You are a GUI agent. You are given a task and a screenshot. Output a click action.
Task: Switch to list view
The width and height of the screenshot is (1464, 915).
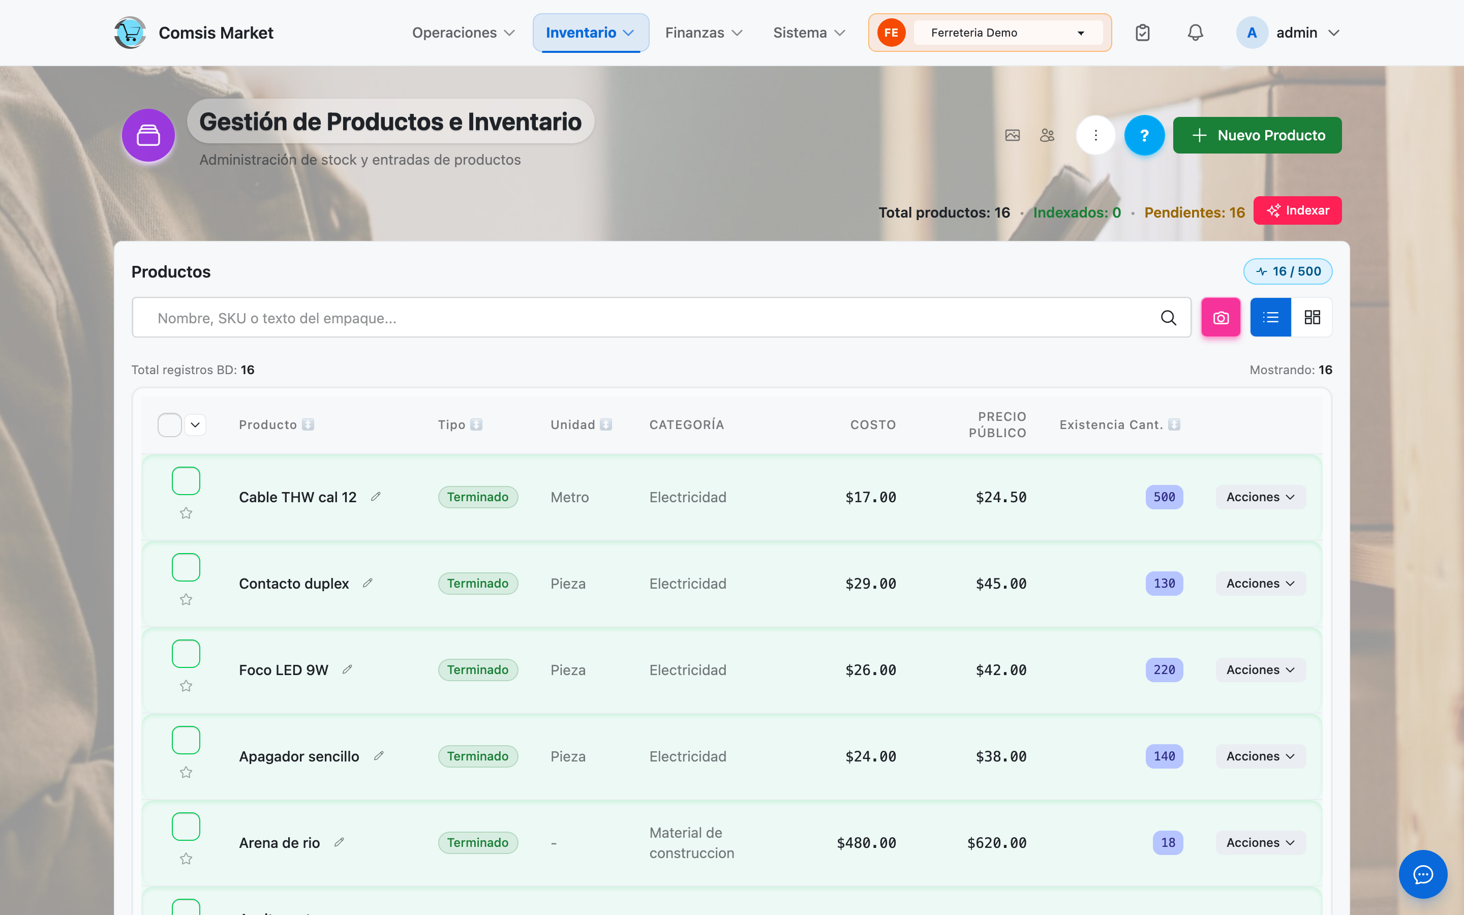coord(1270,318)
